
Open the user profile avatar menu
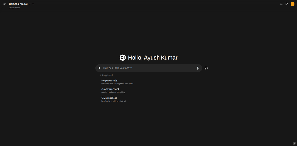[x=292, y=4]
